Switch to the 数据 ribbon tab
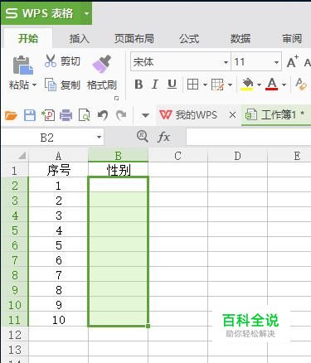This screenshot has height=363, width=311. (241, 38)
